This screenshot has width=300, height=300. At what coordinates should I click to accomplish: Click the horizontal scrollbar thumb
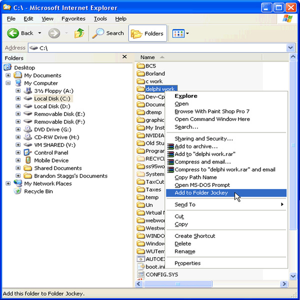point(177,284)
